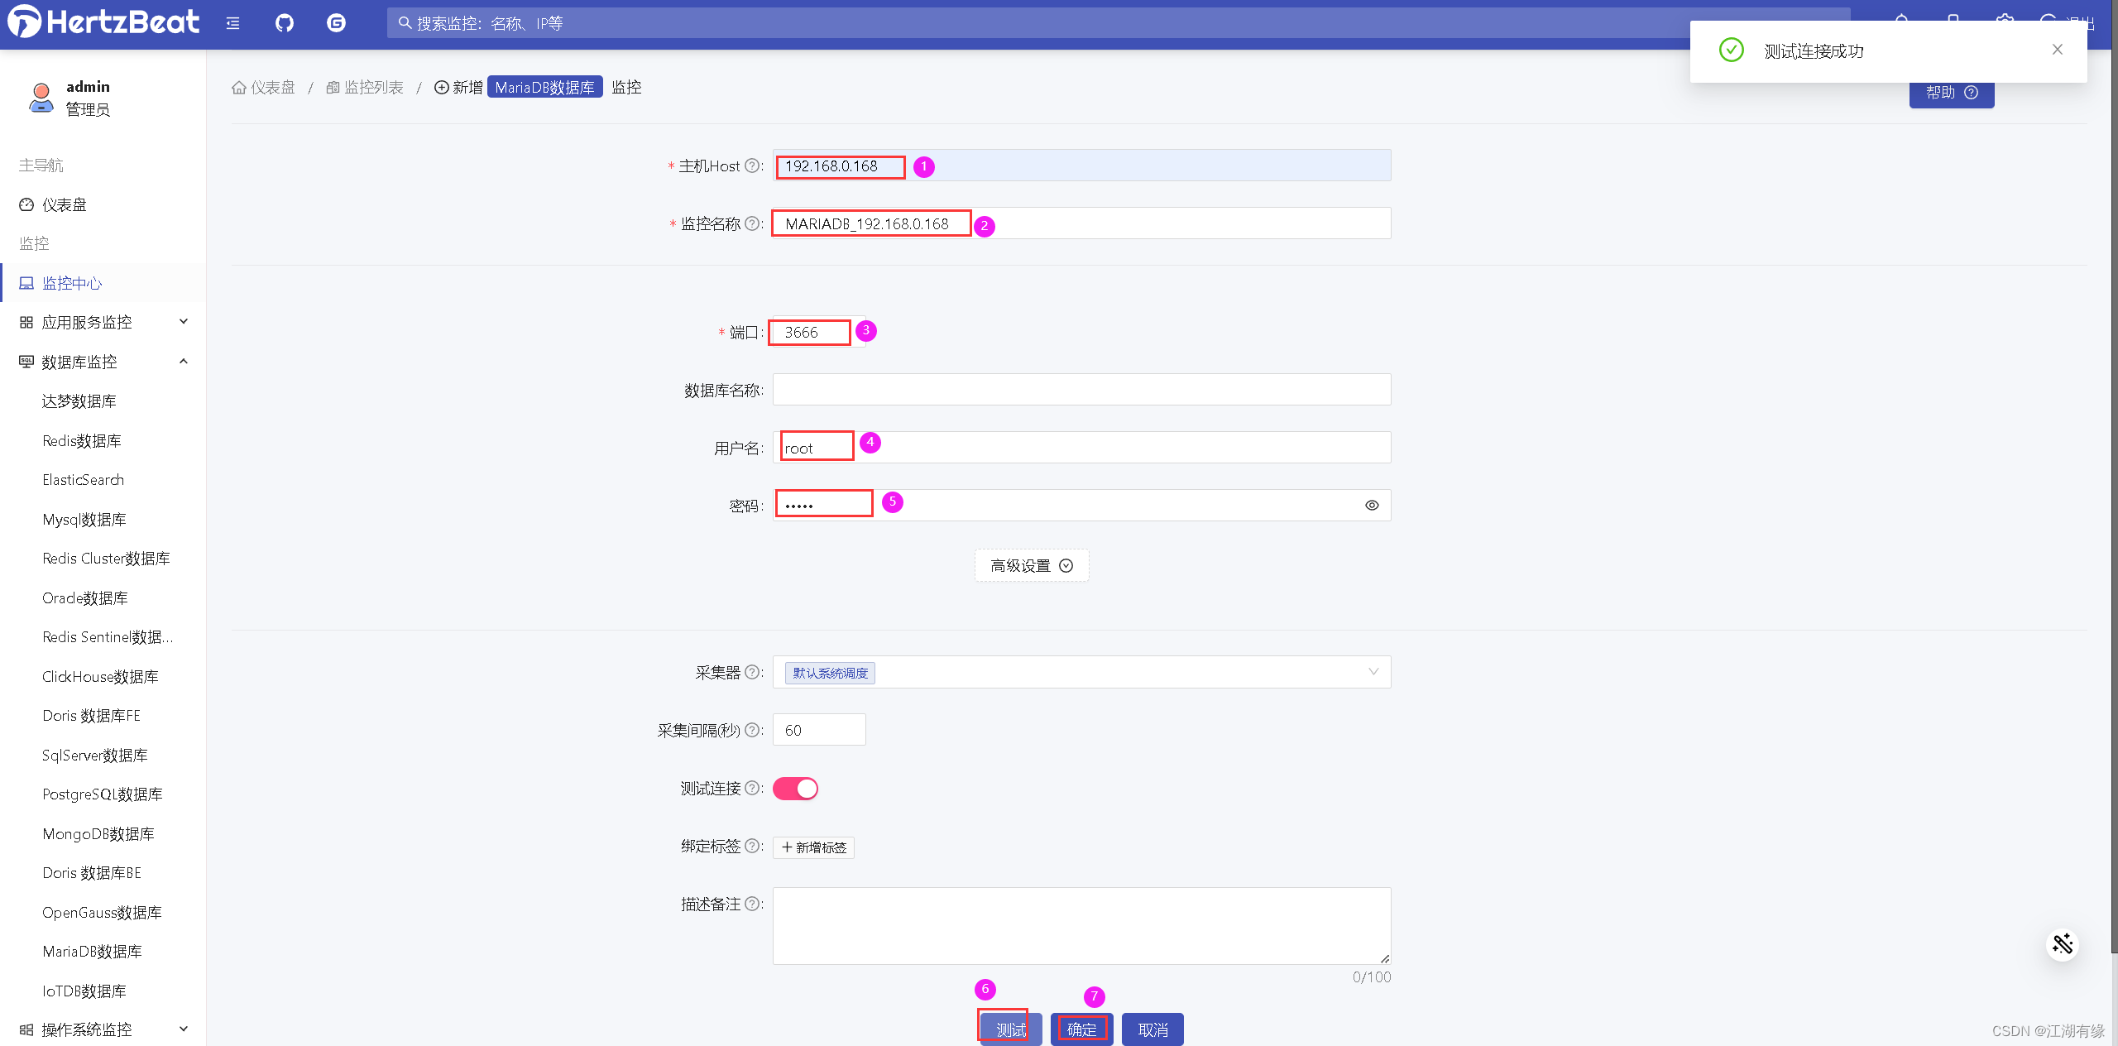Expand the 高级设置 section
The width and height of the screenshot is (2118, 1046).
click(x=1032, y=565)
